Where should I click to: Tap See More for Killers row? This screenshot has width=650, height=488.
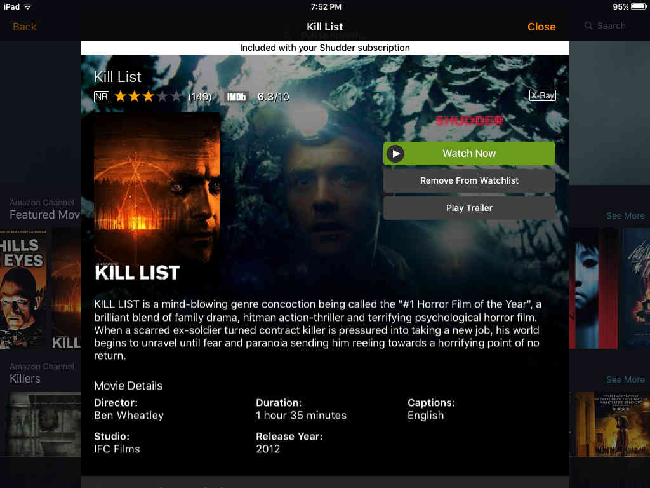click(x=625, y=380)
